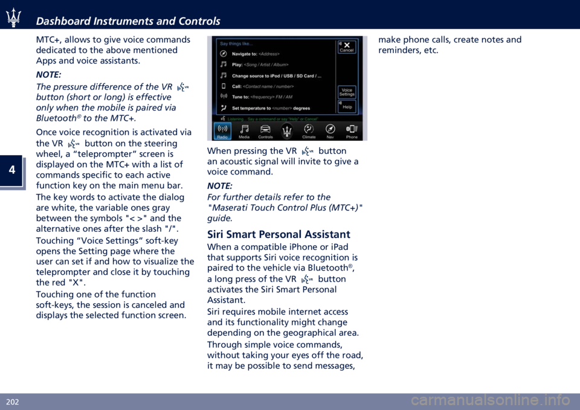Click the 'Siri Smart Personal Assistant' heading
580x410 pixels.
click(279, 234)
